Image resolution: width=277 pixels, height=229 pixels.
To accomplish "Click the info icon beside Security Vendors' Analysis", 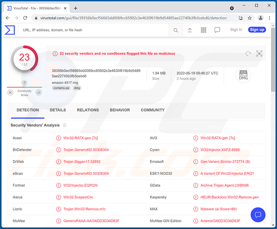I will point(65,125).
